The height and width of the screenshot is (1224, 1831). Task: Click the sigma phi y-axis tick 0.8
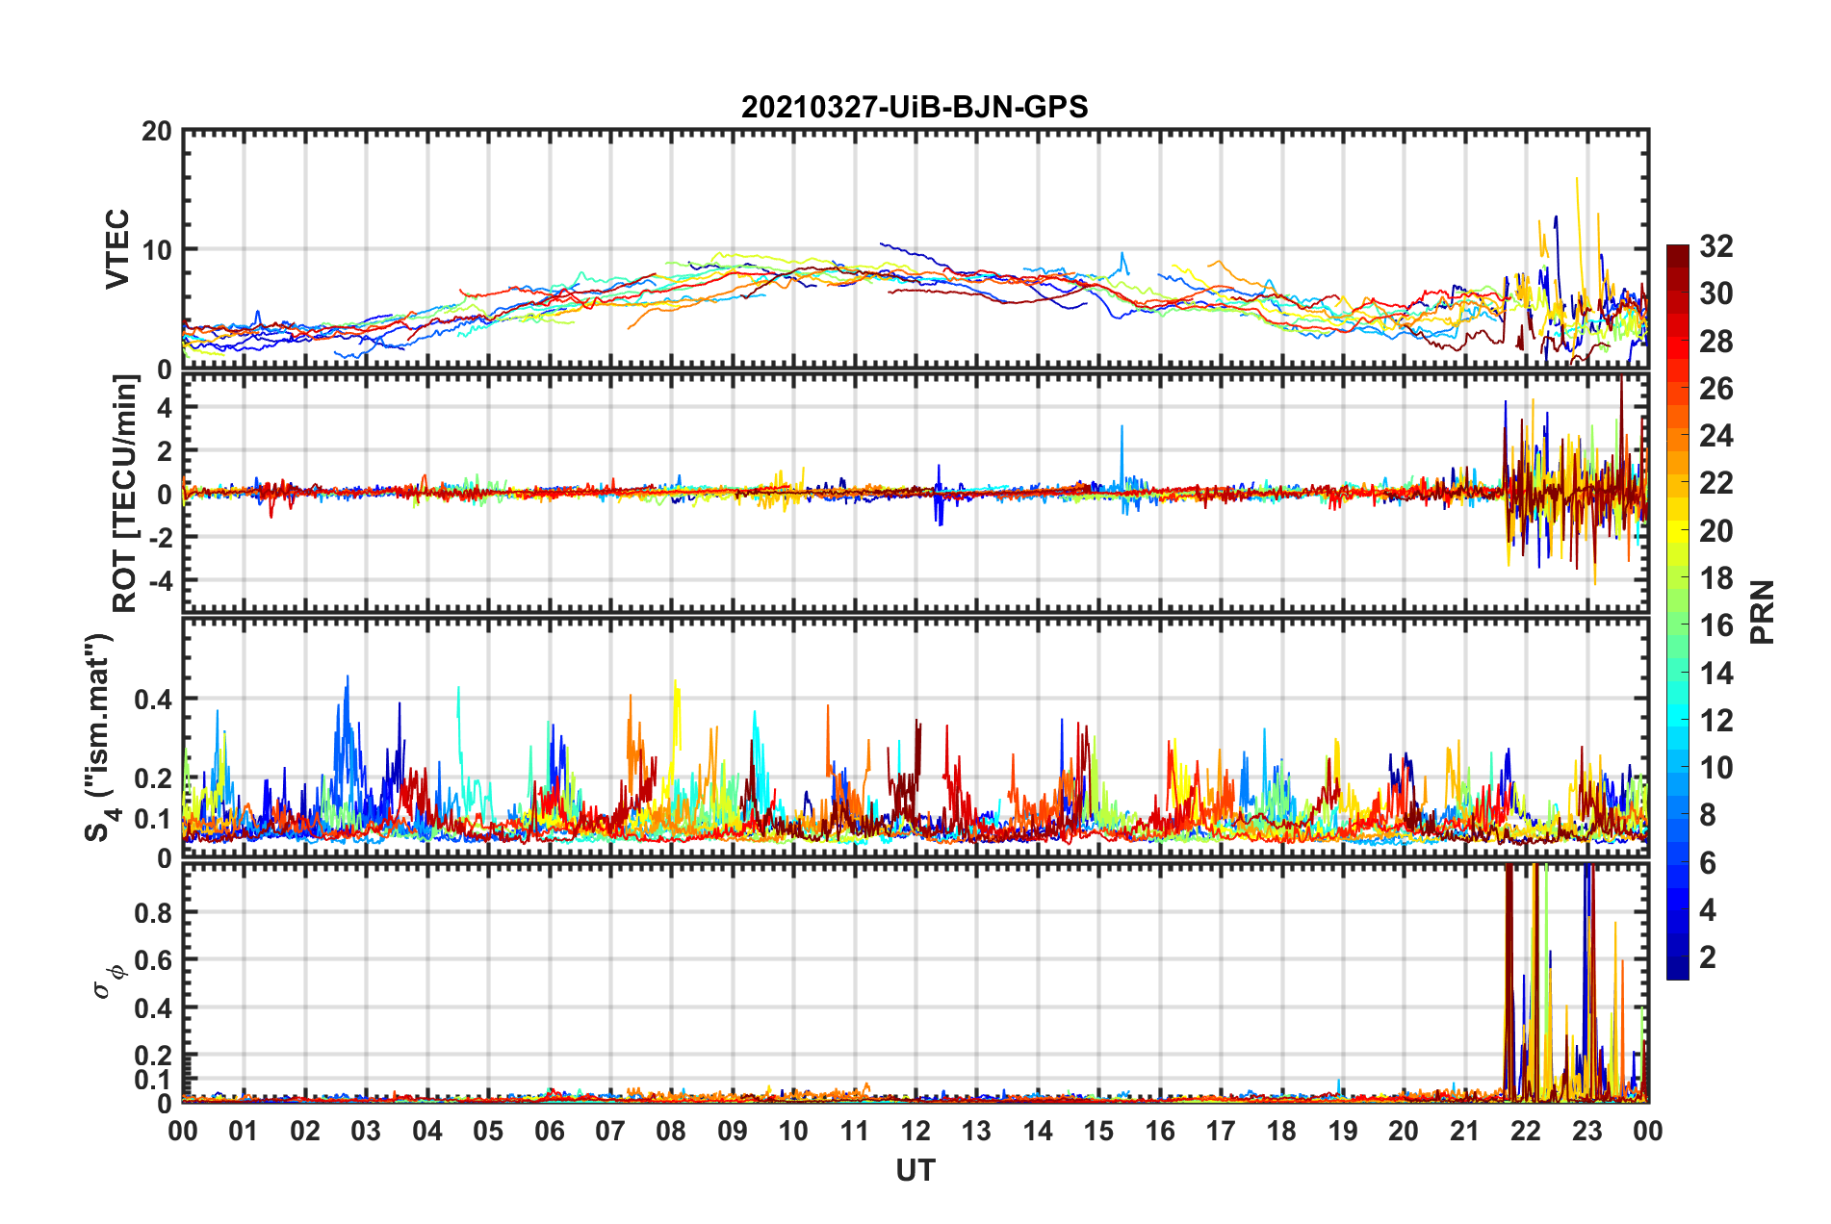[x=154, y=912]
